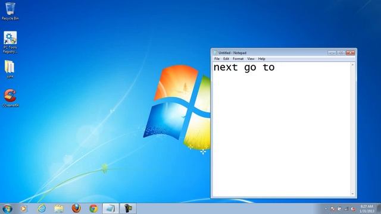The width and height of the screenshot is (381, 214).
Task: Open the Help menu in Notepad
Action: [x=261, y=59]
